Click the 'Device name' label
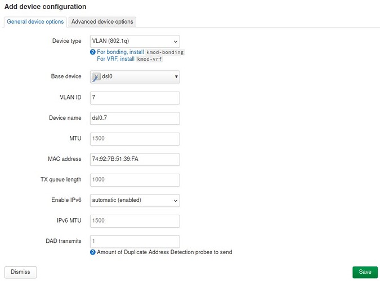Viewport: 380px width, 281px height. tap(65, 118)
